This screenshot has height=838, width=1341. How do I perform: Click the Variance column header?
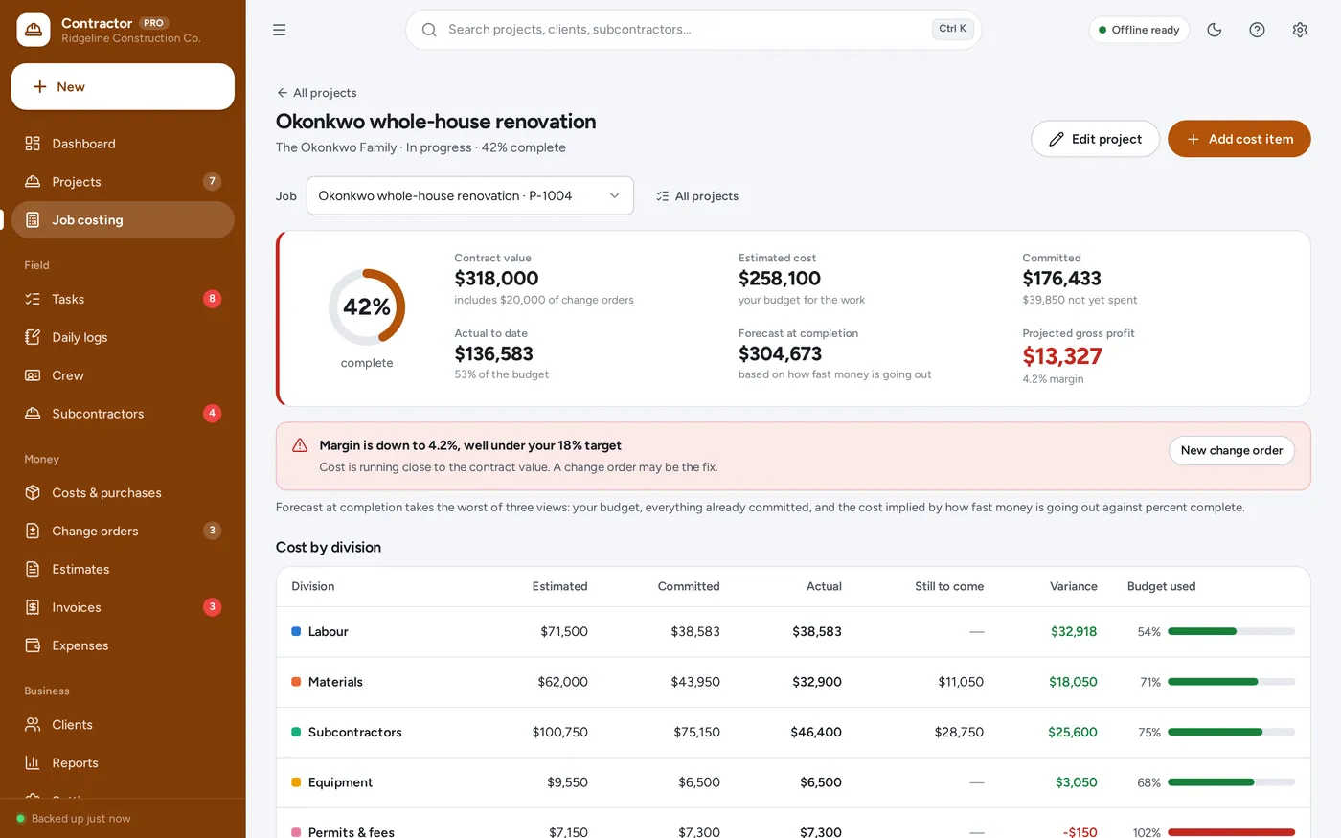coord(1073,586)
